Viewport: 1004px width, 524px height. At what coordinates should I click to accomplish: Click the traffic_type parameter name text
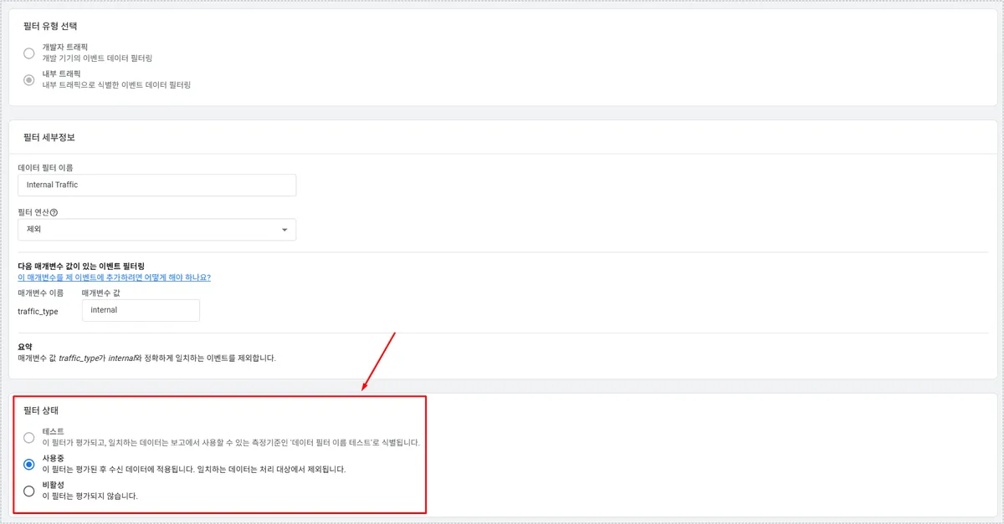click(38, 312)
